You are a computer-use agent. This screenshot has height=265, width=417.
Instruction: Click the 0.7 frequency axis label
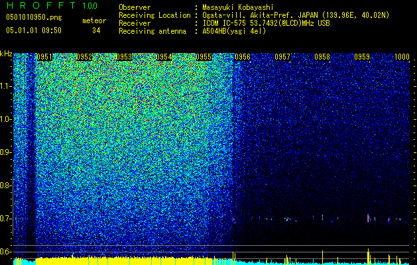click(x=5, y=219)
